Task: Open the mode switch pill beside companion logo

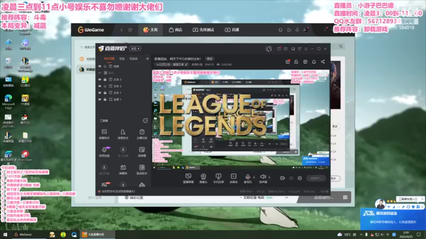Action: tap(135, 49)
